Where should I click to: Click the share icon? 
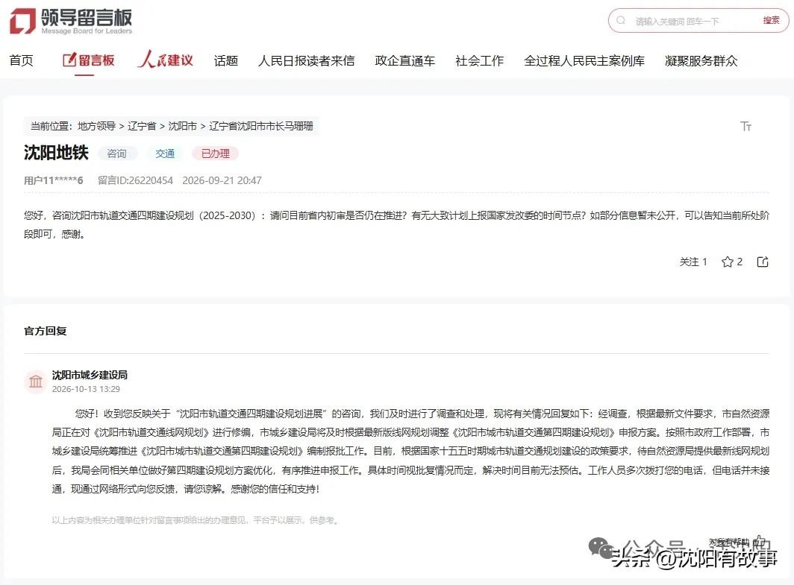763,262
